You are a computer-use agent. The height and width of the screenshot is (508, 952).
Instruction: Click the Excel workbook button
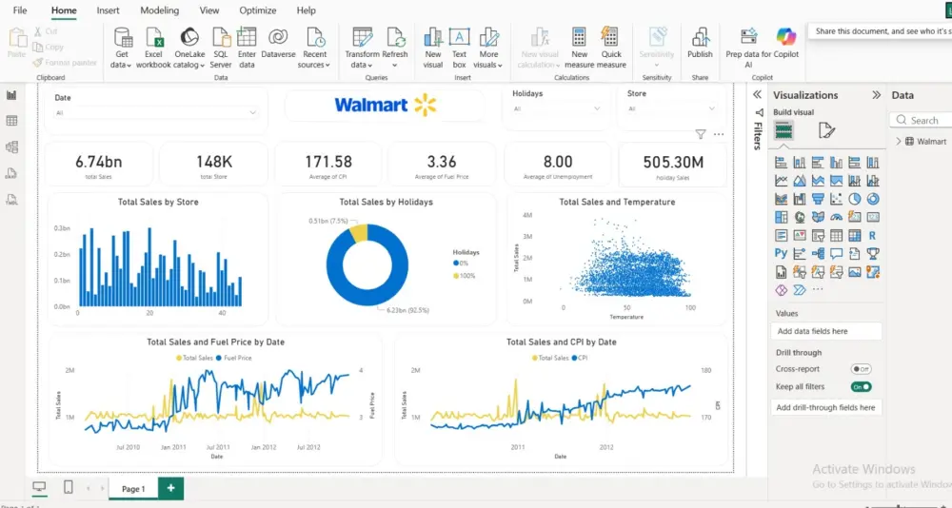[153, 48]
